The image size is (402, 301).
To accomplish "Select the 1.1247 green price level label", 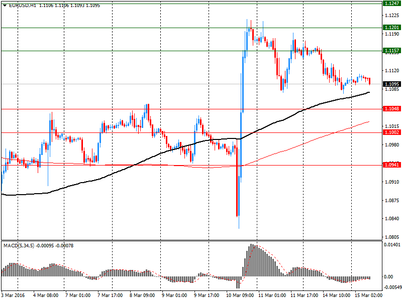I will coord(392,4).
